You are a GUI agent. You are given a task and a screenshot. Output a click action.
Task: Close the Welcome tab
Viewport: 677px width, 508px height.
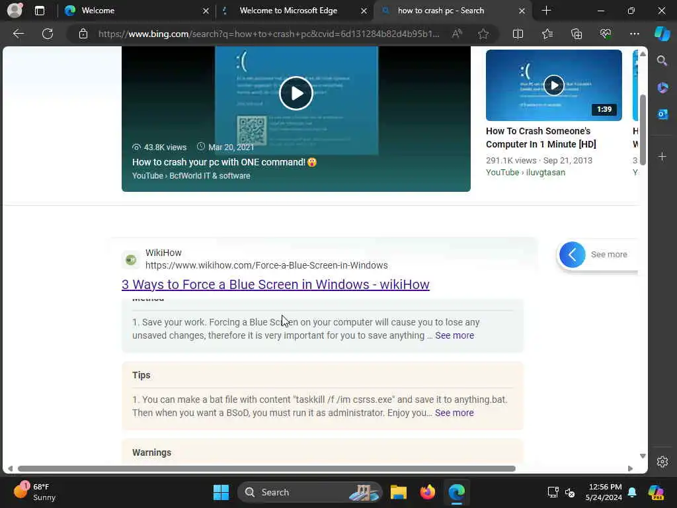[x=206, y=11]
